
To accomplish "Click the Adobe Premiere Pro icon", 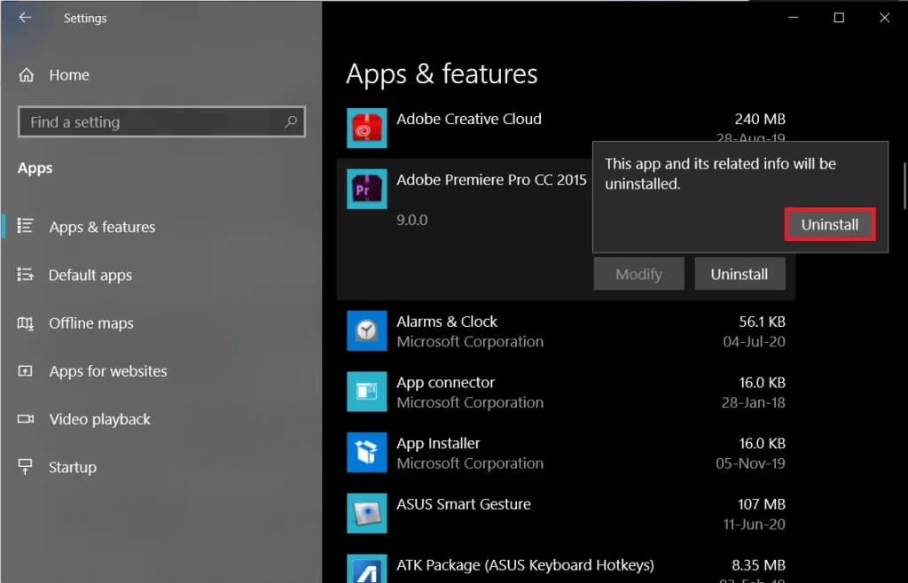I will point(366,189).
